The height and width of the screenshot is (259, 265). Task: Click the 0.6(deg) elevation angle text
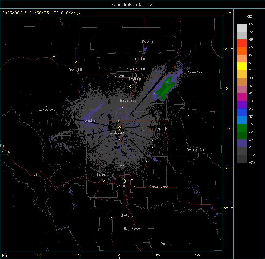pos(71,13)
